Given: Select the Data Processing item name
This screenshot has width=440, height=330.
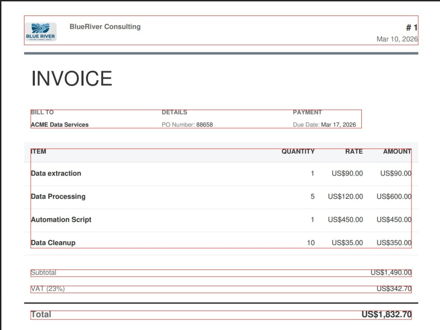Looking at the screenshot, I should pyautogui.click(x=58, y=196).
